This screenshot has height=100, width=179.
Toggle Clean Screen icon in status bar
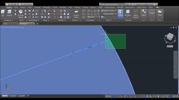pyautogui.click(x=174, y=96)
